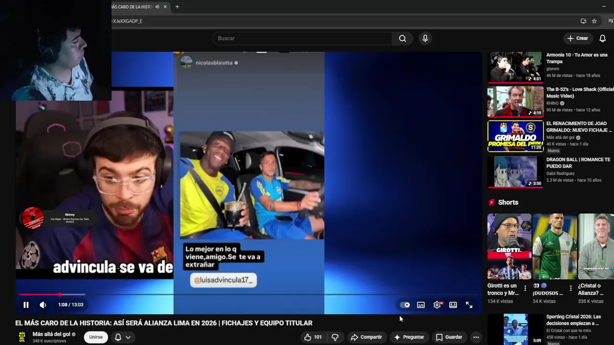Open player settings gear icon
Screen dimensions: 614x345
point(437,305)
